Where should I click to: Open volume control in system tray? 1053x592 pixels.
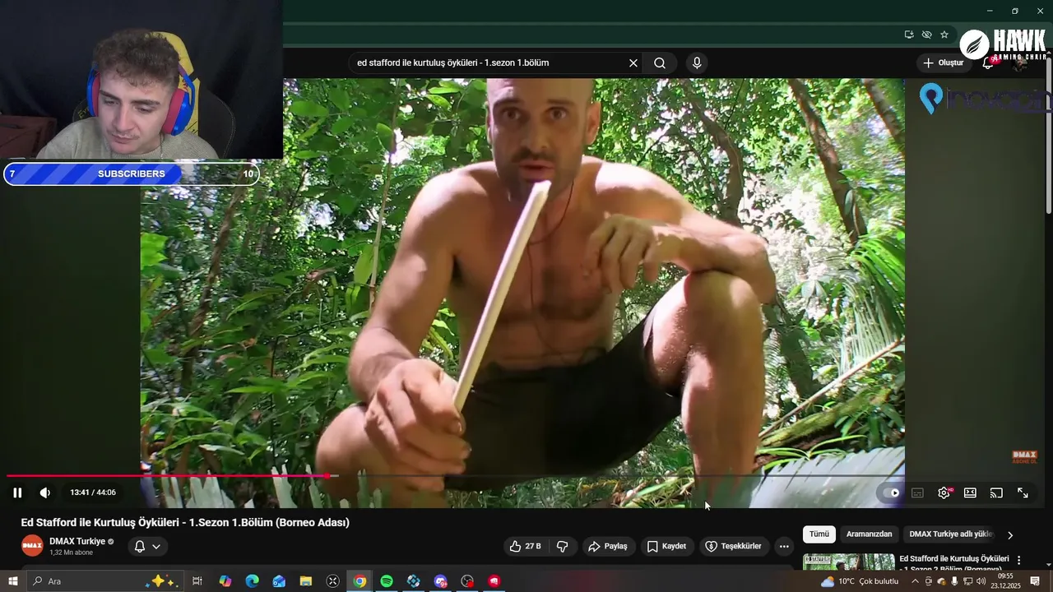coord(981,581)
